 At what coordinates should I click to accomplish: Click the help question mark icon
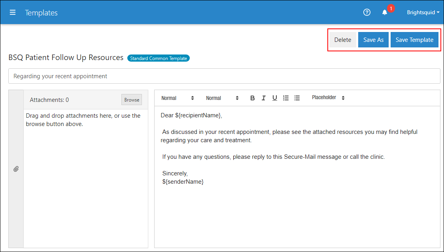(x=367, y=13)
